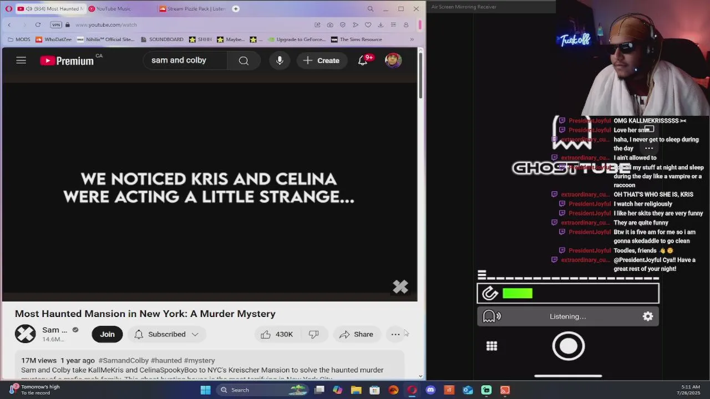Submit search with magnifier button
The width and height of the screenshot is (710, 399).
pyautogui.click(x=244, y=60)
